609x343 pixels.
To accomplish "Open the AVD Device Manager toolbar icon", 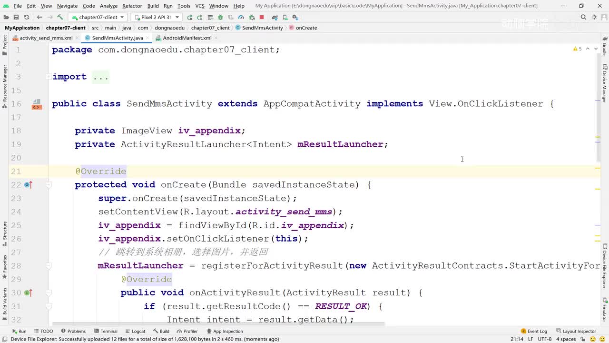I will pyautogui.click(x=285, y=17).
